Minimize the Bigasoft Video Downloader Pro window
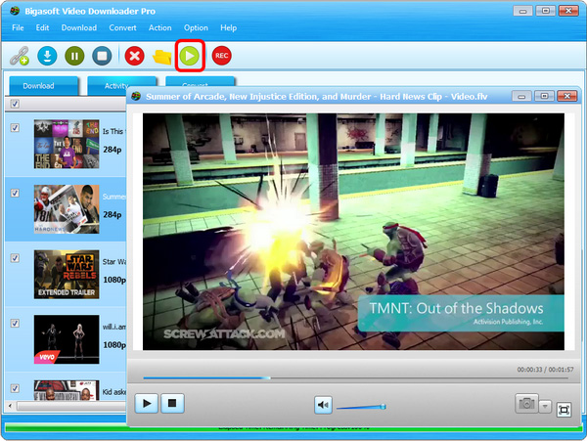This screenshot has width=587, height=441. pyautogui.click(x=522, y=11)
